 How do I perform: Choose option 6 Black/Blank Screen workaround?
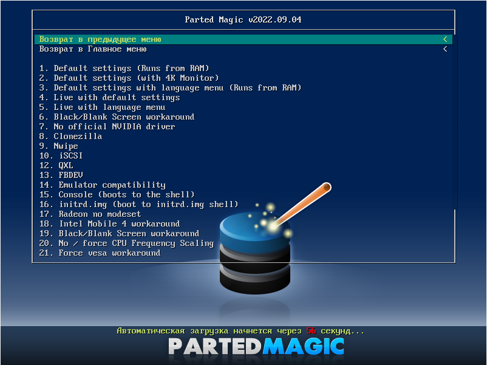pos(117,117)
